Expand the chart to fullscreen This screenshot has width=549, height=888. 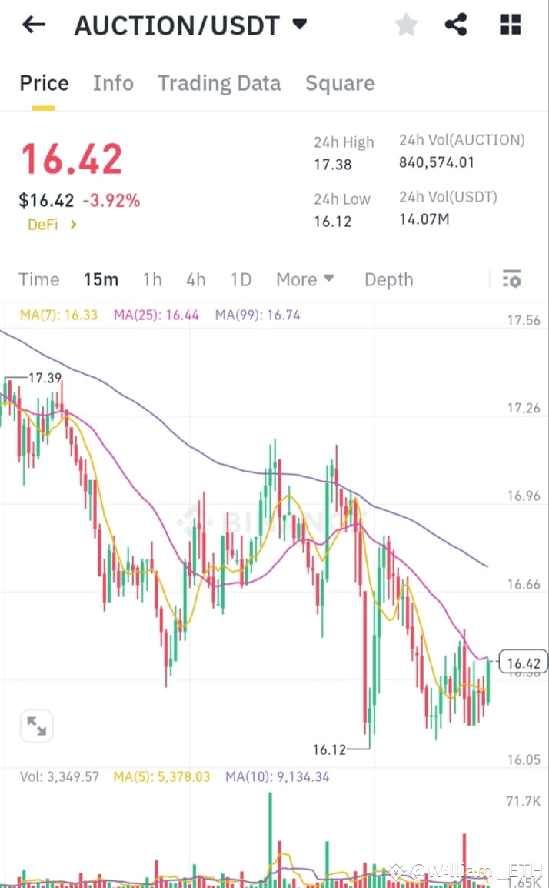click(36, 724)
